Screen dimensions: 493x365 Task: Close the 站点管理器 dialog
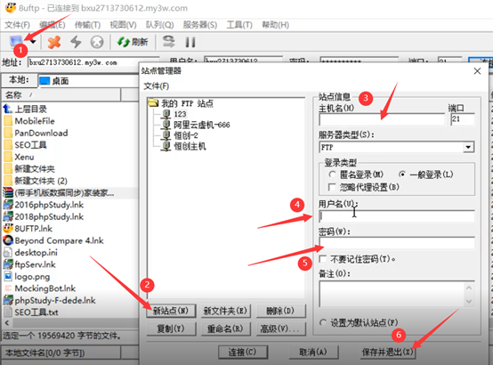pyautogui.click(x=477, y=71)
